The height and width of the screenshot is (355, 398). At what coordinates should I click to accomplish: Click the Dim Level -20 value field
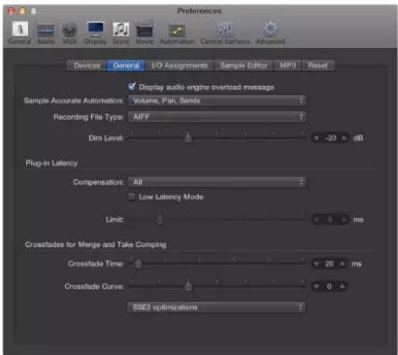(330, 138)
